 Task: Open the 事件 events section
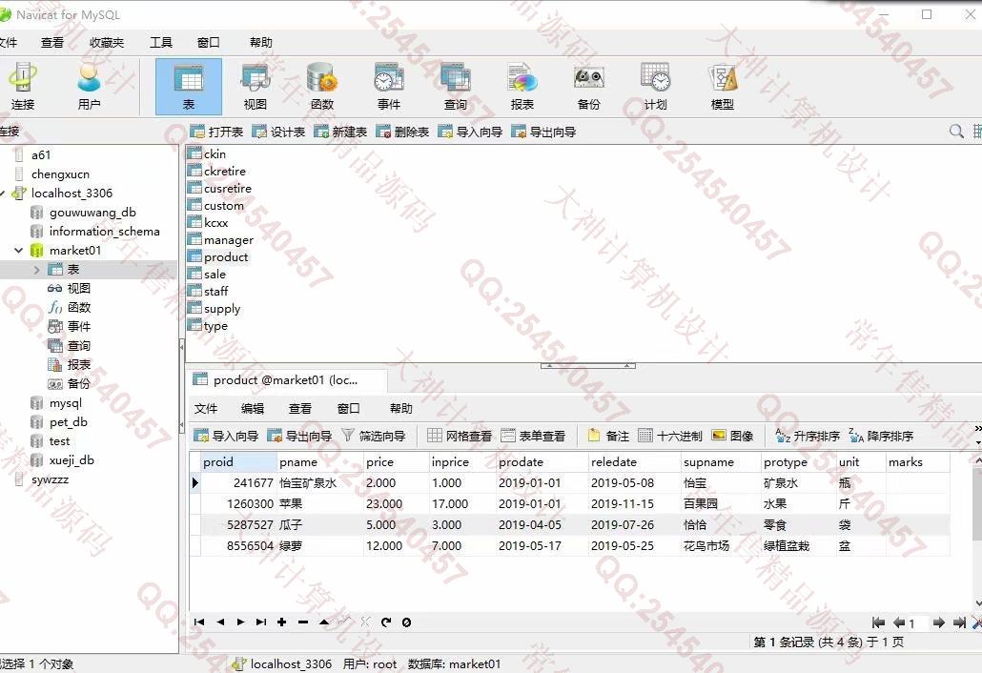(x=389, y=87)
